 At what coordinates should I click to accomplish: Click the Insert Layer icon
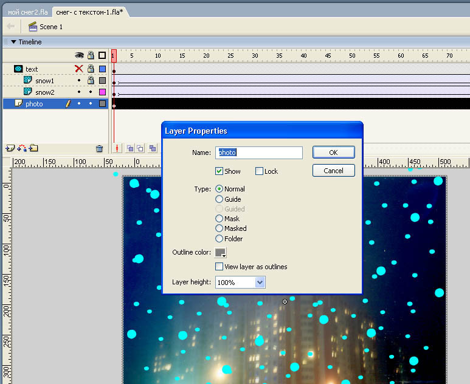pos(10,148)
